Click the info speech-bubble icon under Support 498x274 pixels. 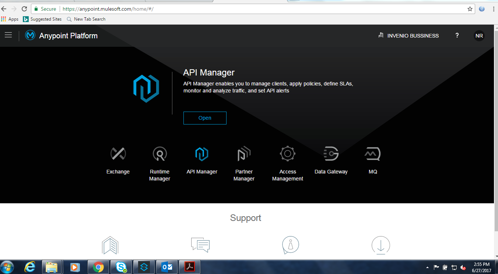tap(291, 245)
